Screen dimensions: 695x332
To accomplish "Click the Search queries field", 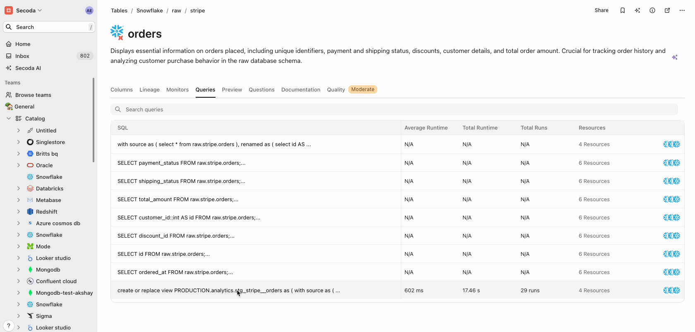I will click(x=393, y=109).
